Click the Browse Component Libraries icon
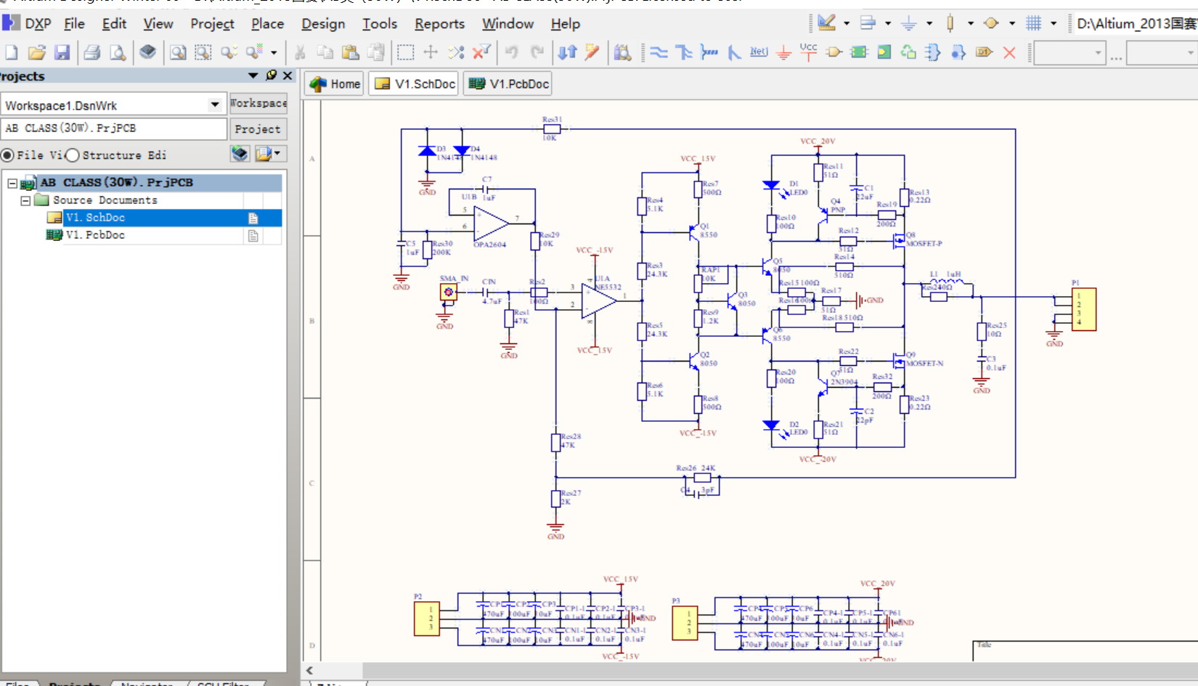1198x686 pixels. click(622, 52)
